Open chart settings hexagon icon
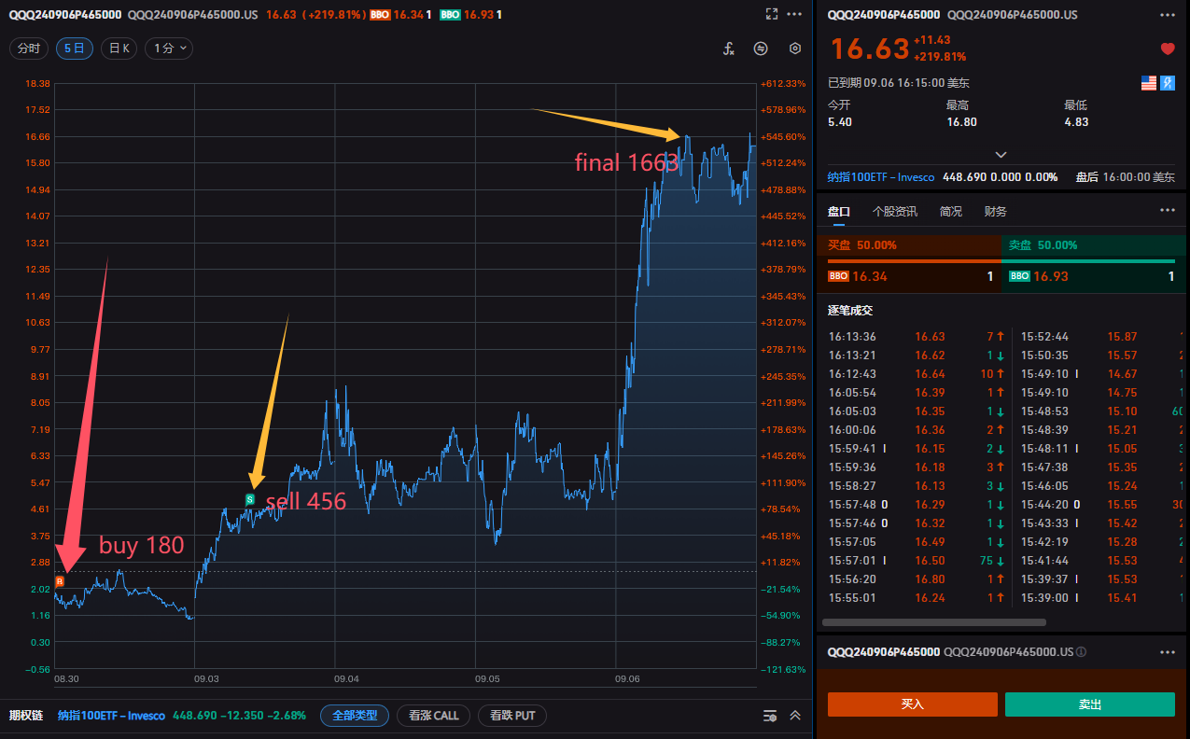The image size is (1190, 739). pyautogui.click(x=795, y=49)
